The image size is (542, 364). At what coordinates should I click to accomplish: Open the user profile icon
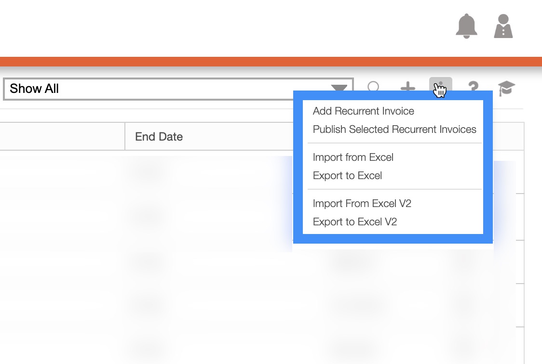pos(503,26)
